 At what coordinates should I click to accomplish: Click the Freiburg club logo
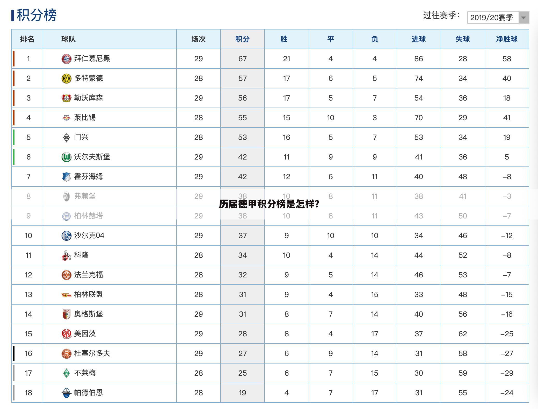[x=66, y=196]
